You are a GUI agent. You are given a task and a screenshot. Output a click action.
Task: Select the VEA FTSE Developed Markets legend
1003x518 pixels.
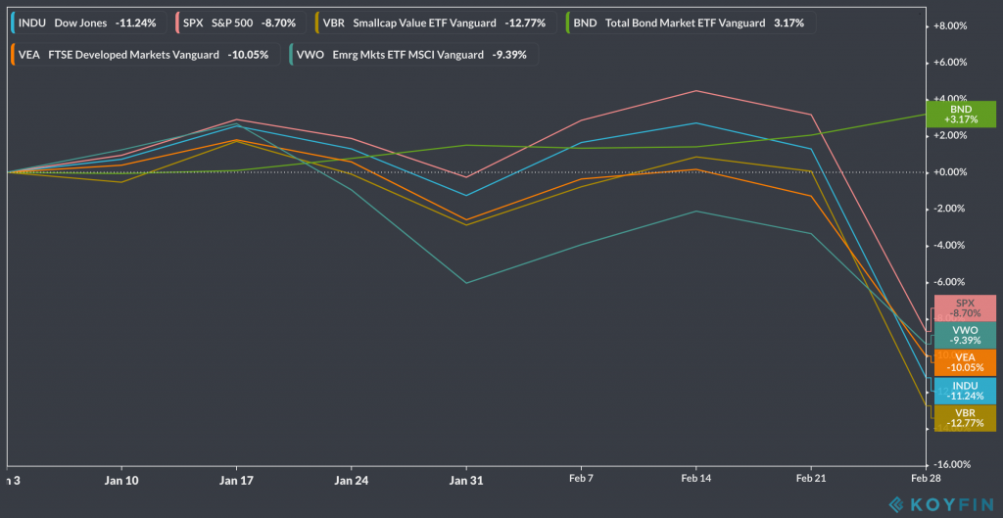[x=143, y=55]
